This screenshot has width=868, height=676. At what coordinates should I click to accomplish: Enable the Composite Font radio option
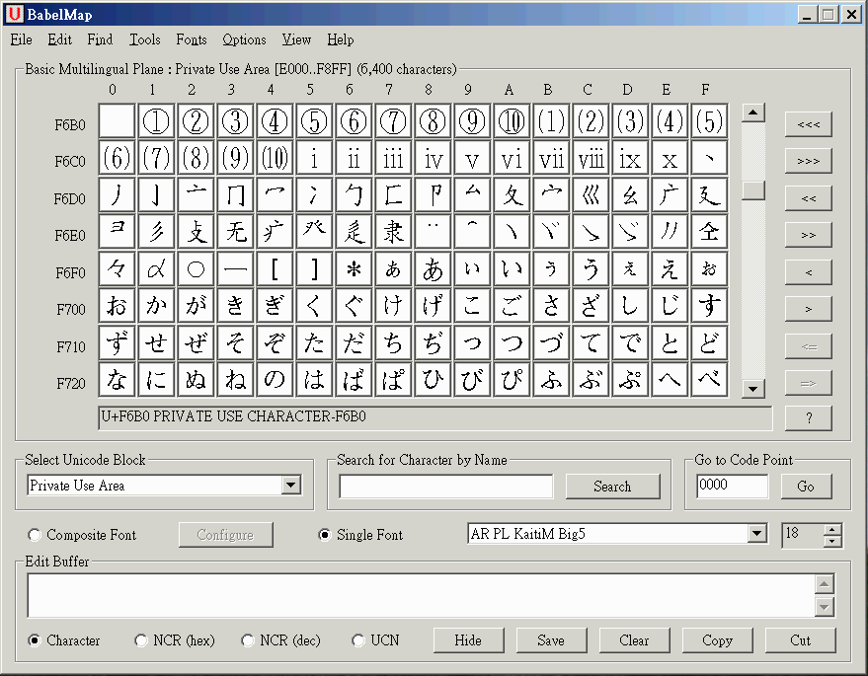tap(36, 535)
